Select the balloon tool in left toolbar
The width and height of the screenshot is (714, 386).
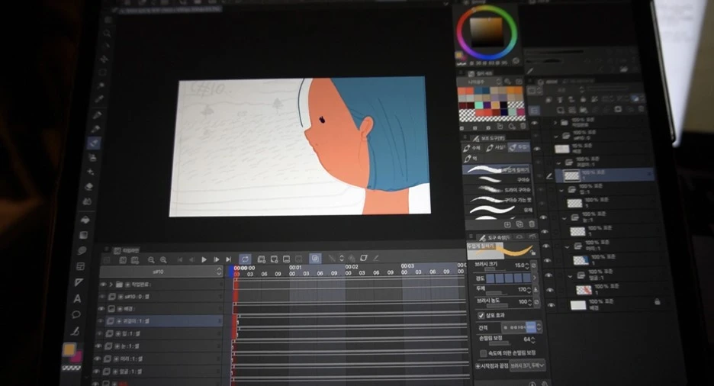pos(76,314)
